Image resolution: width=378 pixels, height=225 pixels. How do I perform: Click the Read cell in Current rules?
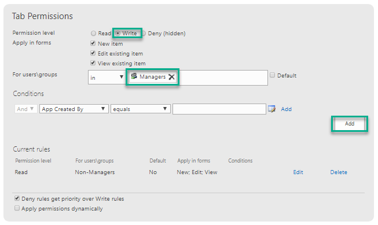coord(21,172)
